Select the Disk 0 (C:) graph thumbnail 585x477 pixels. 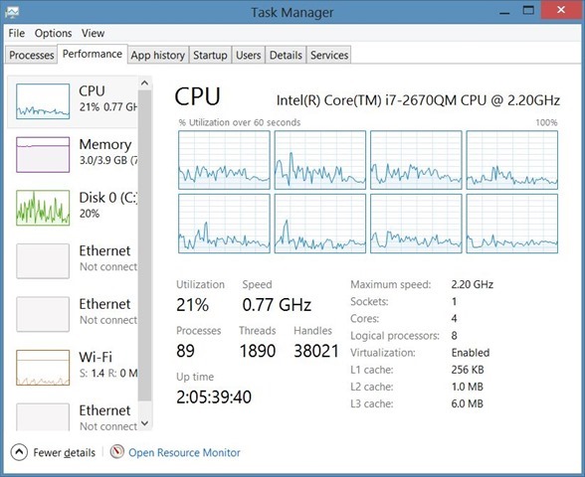(x=43, y=208)
